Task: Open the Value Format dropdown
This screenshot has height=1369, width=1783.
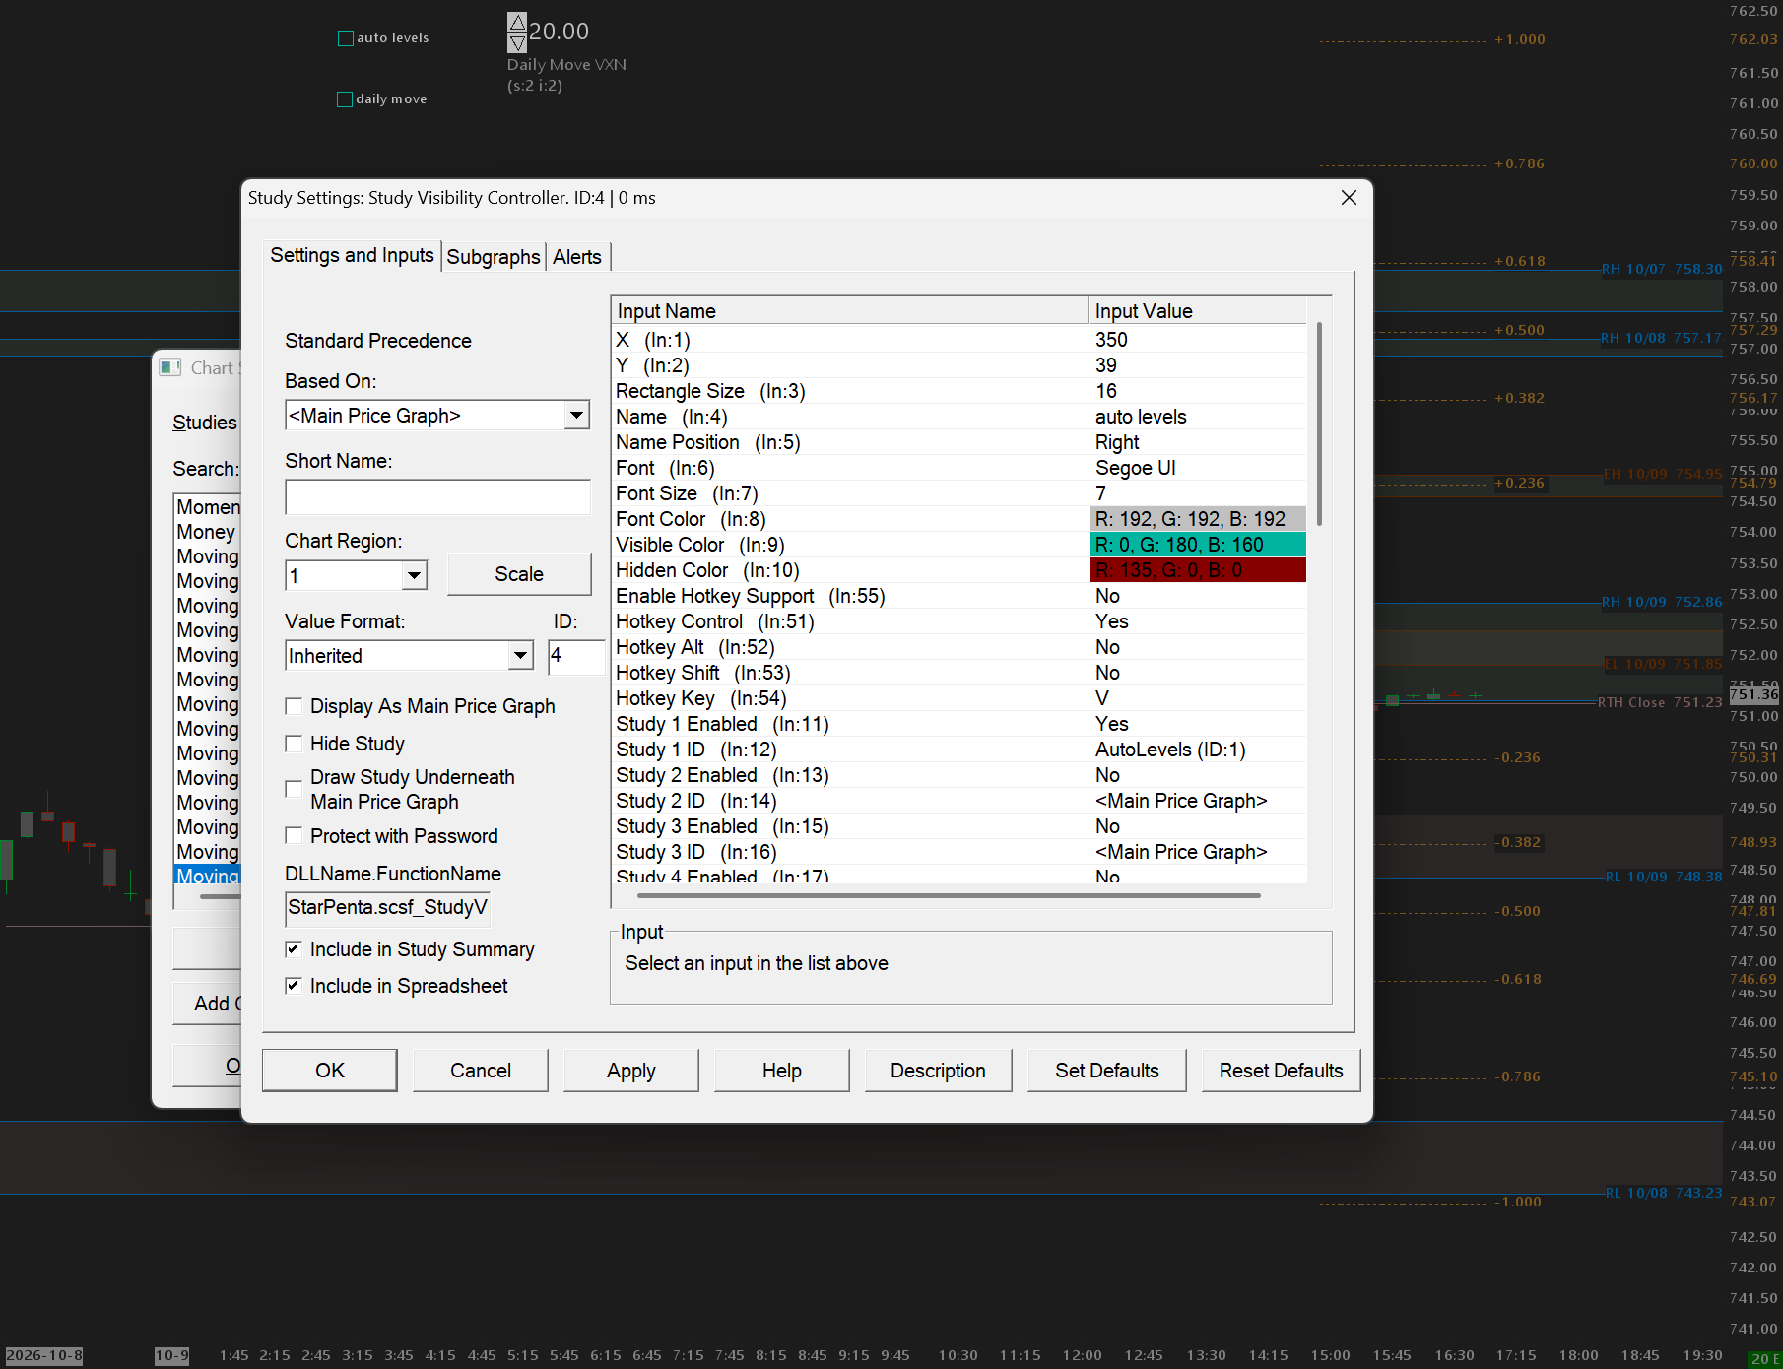Action: [520, 656]
